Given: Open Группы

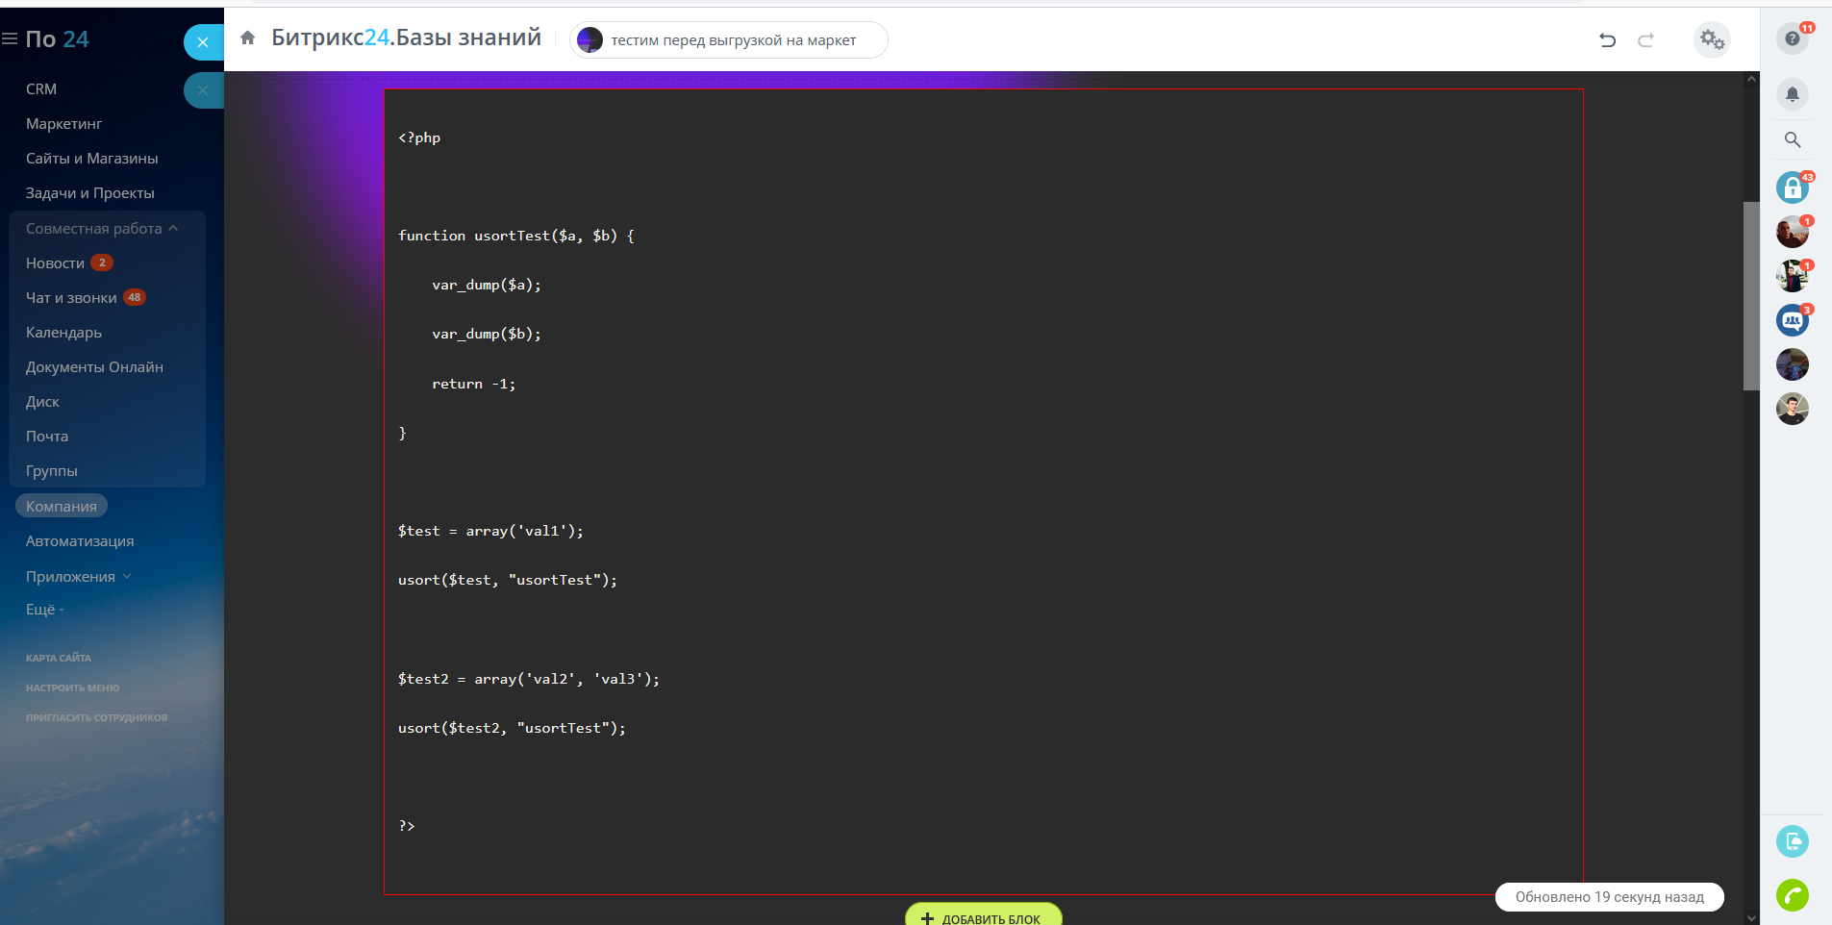Looking at the screenshot, I should click(52, 470).
